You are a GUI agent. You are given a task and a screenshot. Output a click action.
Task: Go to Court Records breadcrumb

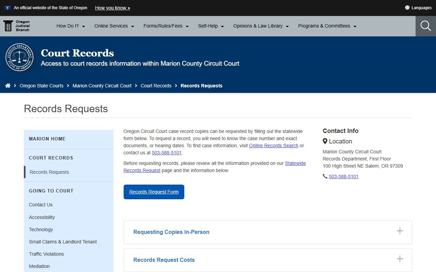pos(156,86)
